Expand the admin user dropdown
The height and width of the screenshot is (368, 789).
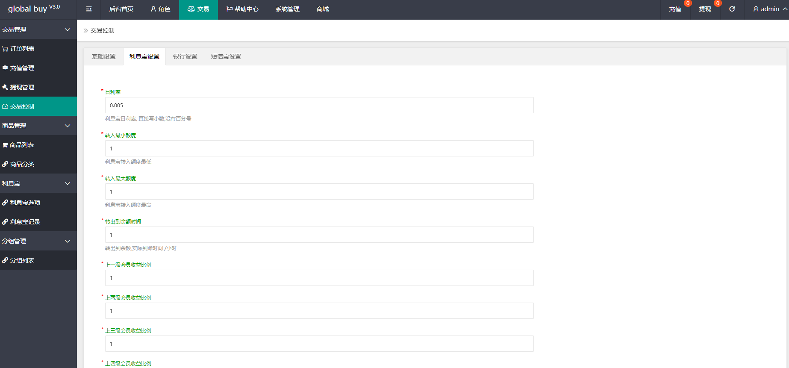pyautogui.click(x=770, y=9)
